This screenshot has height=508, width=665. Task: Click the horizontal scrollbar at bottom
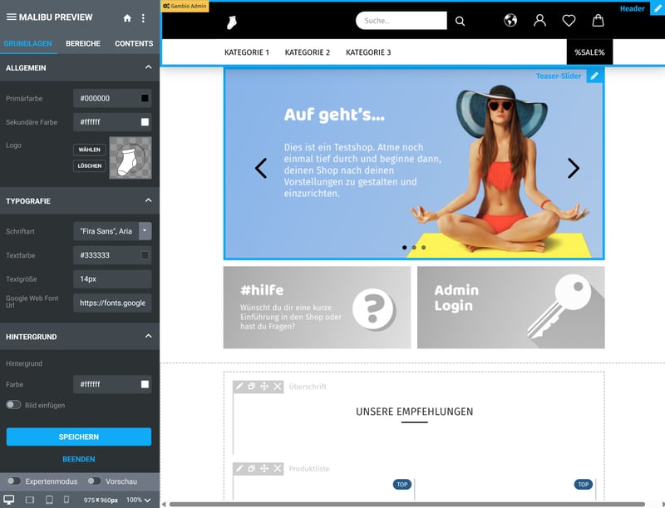coord(407,504)
